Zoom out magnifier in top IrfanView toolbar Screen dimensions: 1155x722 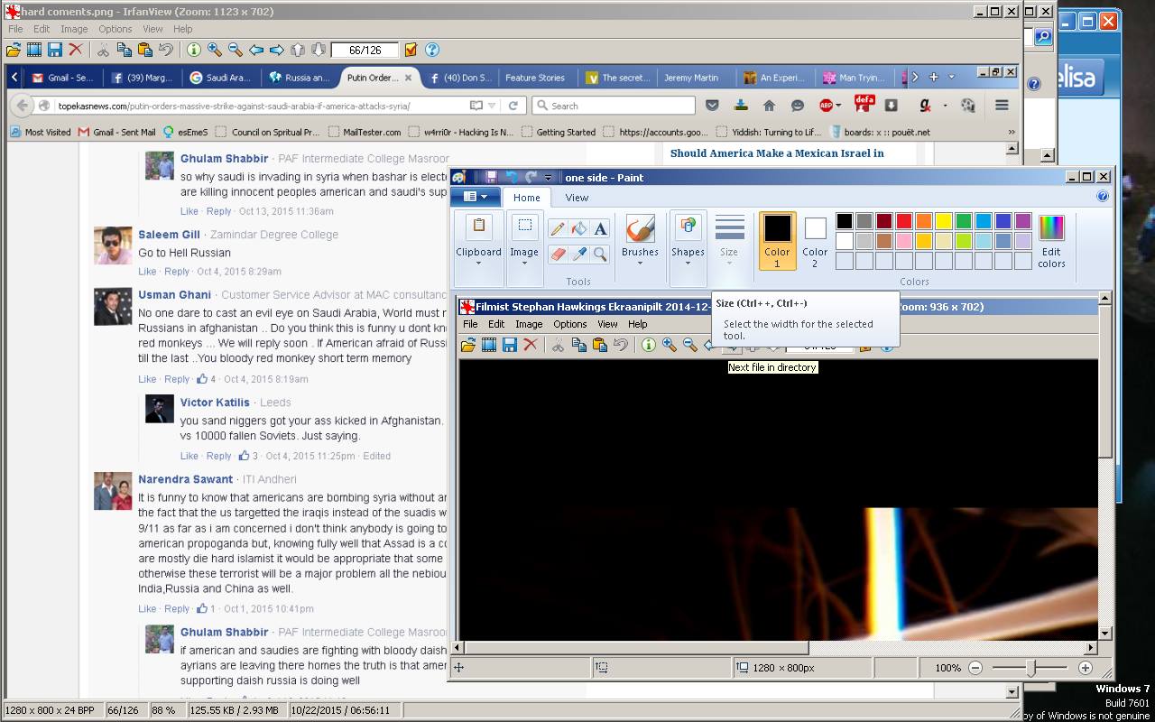point(235,50)
